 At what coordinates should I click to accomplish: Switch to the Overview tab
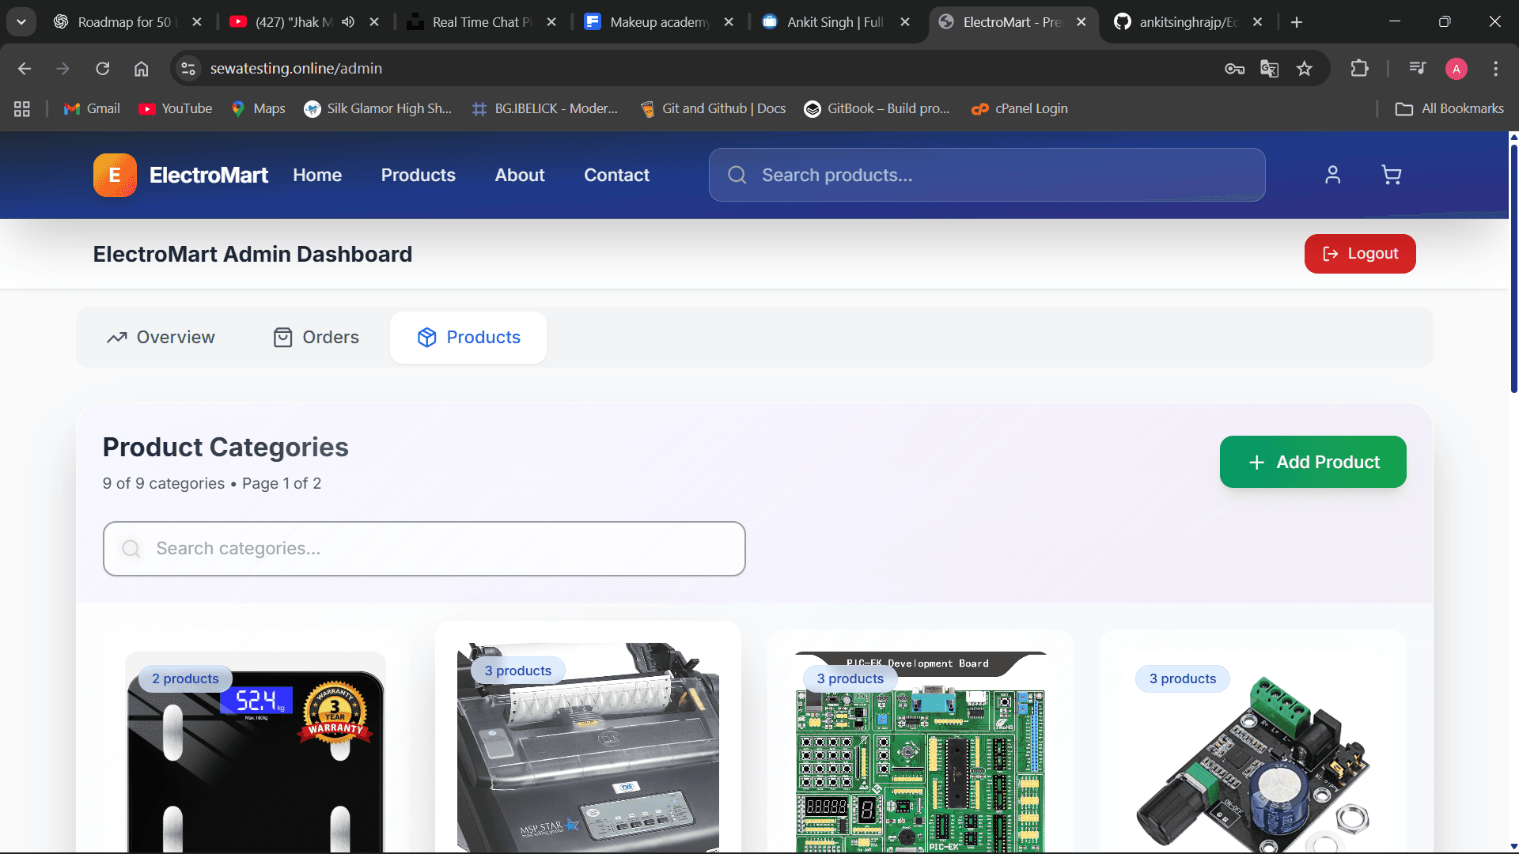[161, 338]
